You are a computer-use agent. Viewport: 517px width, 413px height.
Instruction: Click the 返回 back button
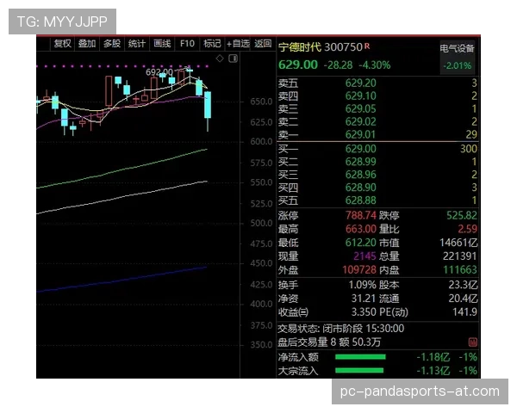[x=263, y=44]
